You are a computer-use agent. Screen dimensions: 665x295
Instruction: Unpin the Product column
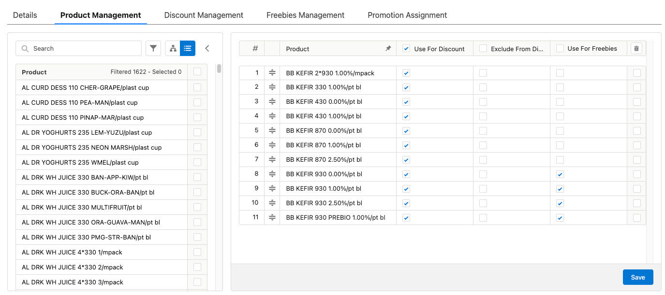(388, 48)
